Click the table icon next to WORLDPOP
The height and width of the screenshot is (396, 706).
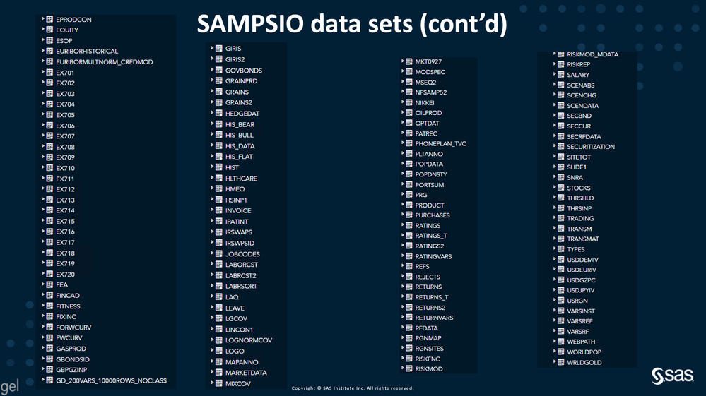(560, 352)
